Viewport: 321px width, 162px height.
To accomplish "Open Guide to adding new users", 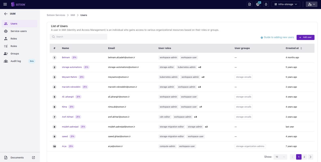I will pos(279,37).
